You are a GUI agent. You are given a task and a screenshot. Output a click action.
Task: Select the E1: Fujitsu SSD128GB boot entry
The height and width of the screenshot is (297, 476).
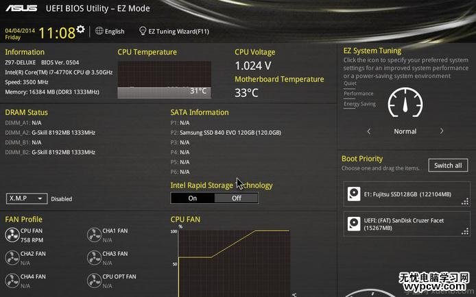tap(407, 194)
